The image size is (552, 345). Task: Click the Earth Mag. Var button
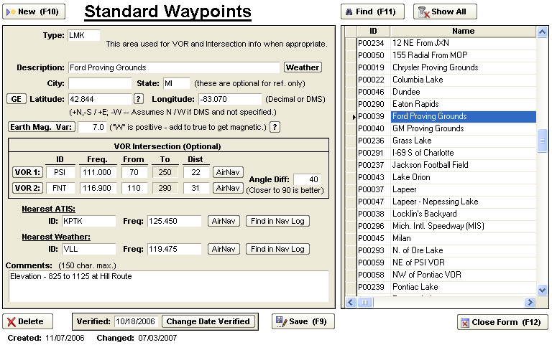[x=42, y=127]
